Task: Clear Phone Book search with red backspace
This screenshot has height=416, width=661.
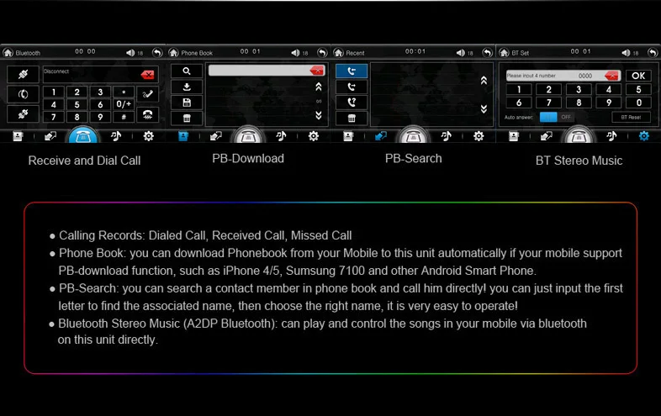Action: pyautogui.click(x=316, y=71)
